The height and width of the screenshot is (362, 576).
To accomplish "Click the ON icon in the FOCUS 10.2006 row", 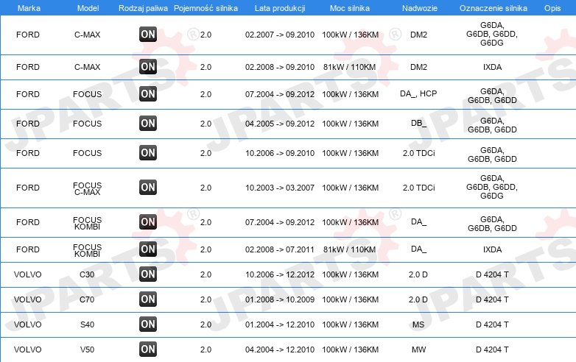I will tap(148, 152).
